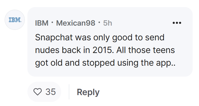The width and height of the screenshot is (199, 106).
Task: Click the 5h timestamp
Action: tap(108, 23)
